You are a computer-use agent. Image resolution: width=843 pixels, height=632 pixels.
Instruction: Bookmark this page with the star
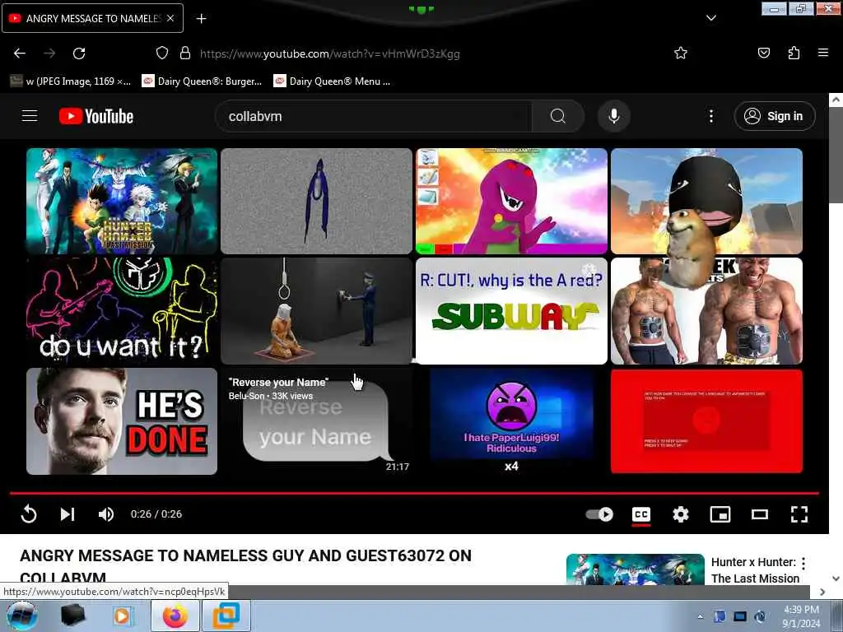(681, 53)
